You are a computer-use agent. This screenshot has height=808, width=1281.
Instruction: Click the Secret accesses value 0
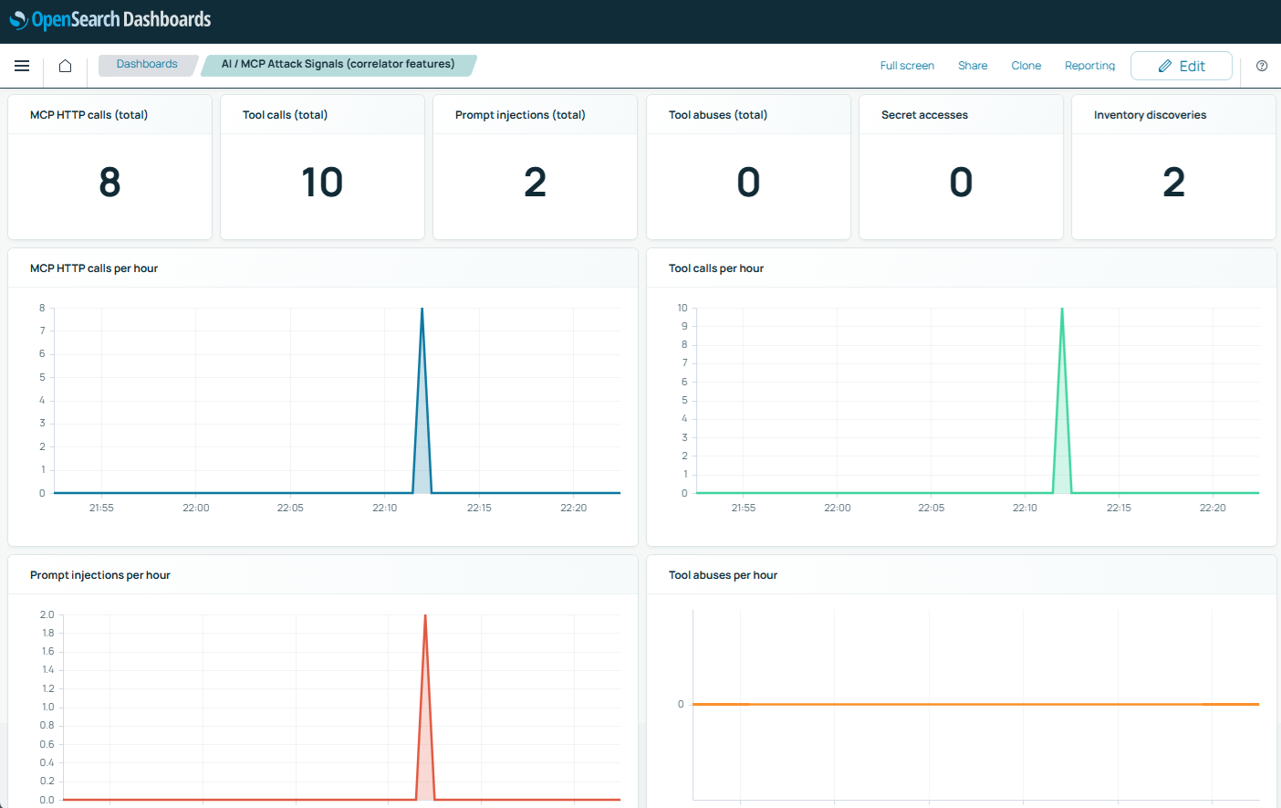(961, 183)
